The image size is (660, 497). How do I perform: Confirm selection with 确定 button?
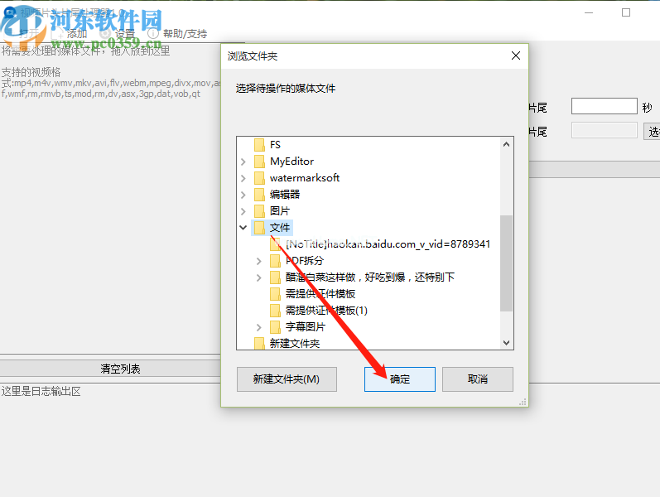pos(400,379)
